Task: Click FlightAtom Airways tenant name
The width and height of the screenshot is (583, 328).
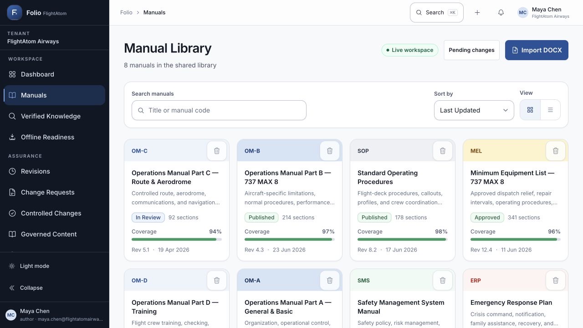Action: point(33,41)
